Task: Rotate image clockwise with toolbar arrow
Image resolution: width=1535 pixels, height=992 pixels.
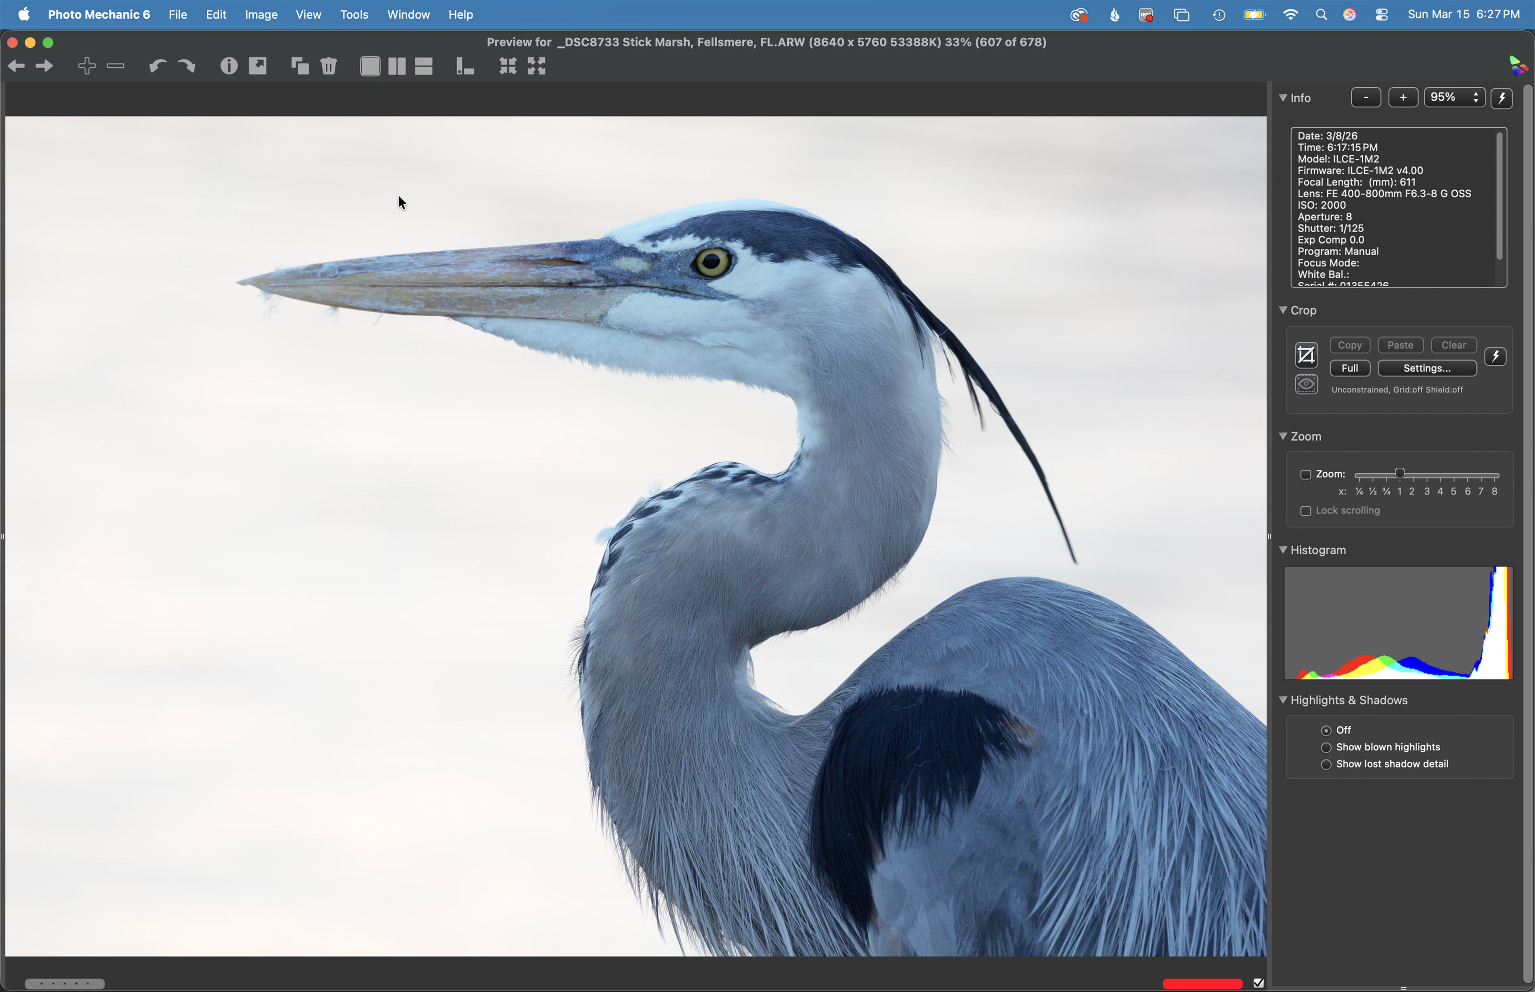Action: click(187, 66)
